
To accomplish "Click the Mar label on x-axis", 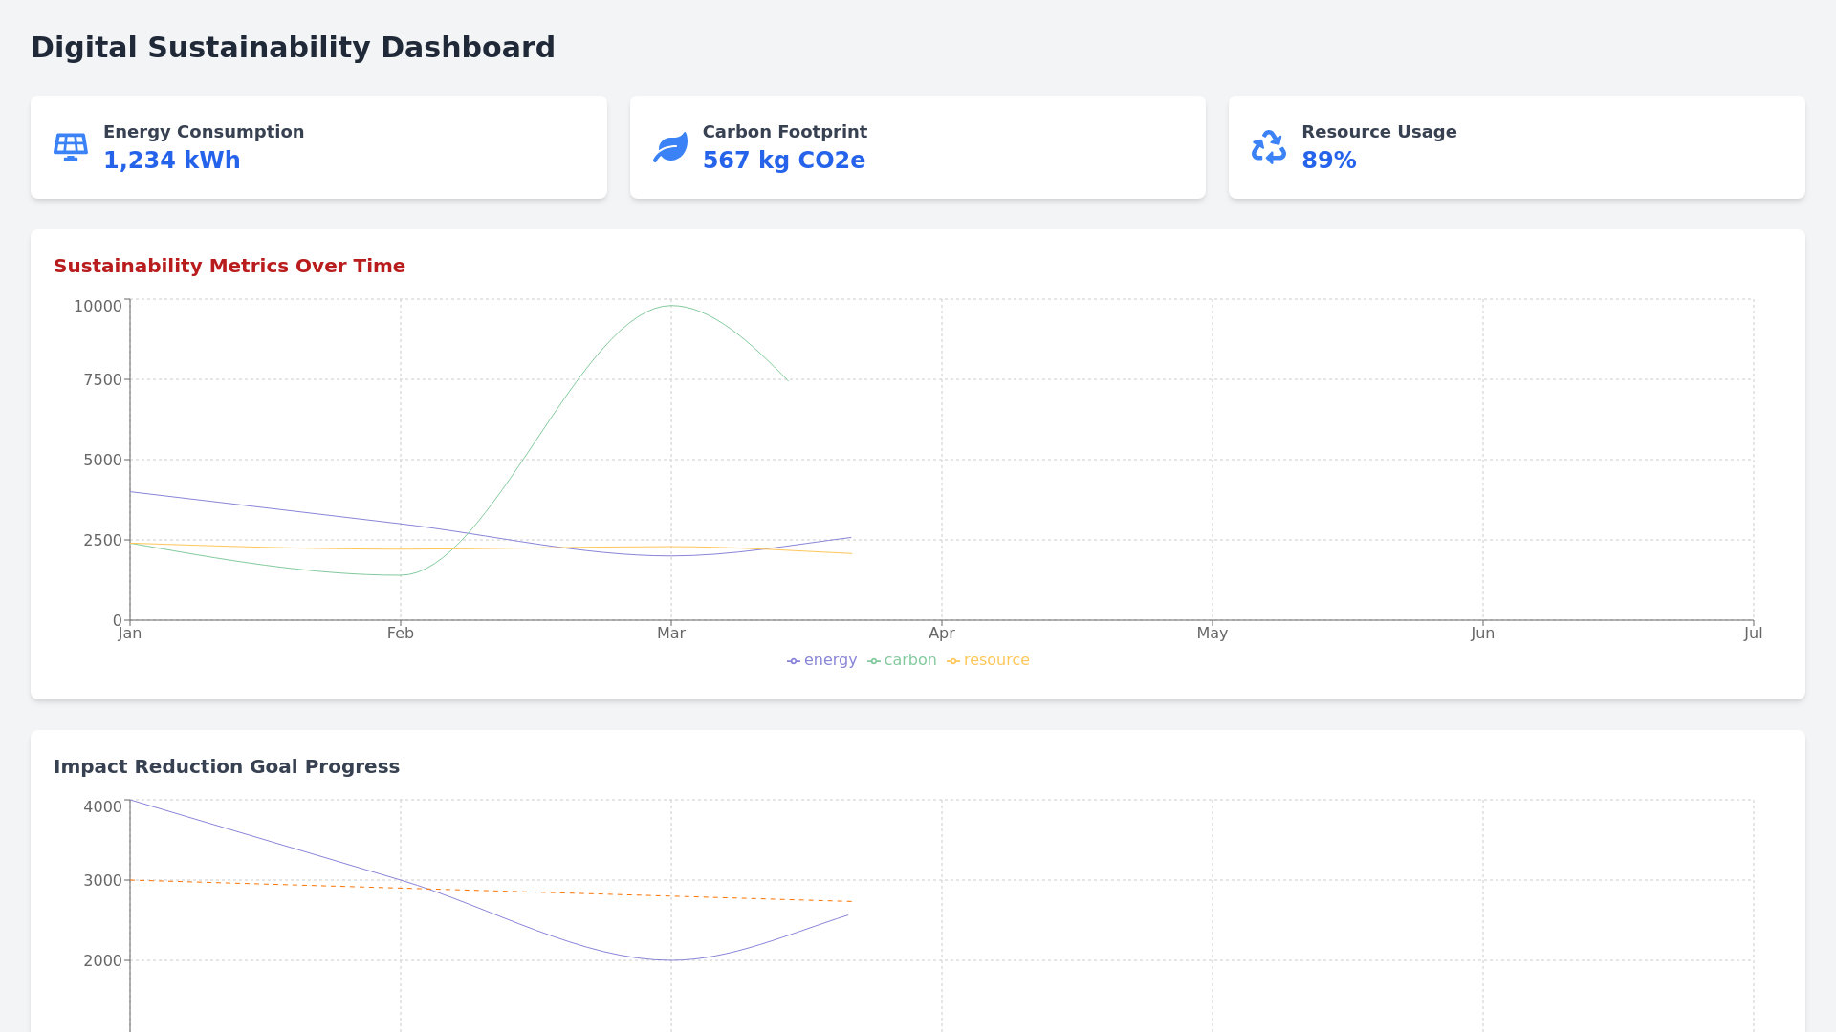I will tap(671, 634).
